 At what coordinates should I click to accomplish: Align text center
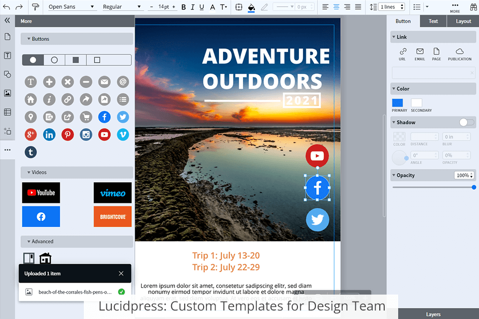tap(336, 6)
